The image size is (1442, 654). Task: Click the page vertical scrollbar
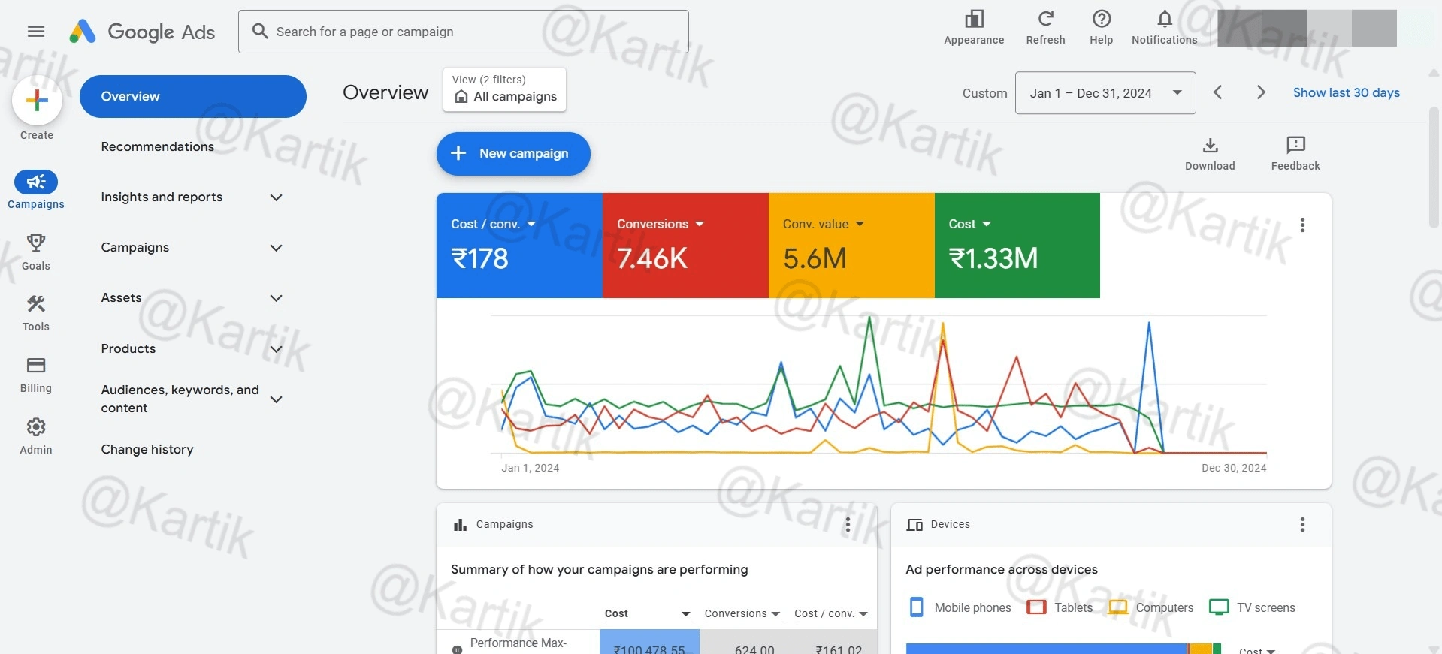[x=1434, y=167]
